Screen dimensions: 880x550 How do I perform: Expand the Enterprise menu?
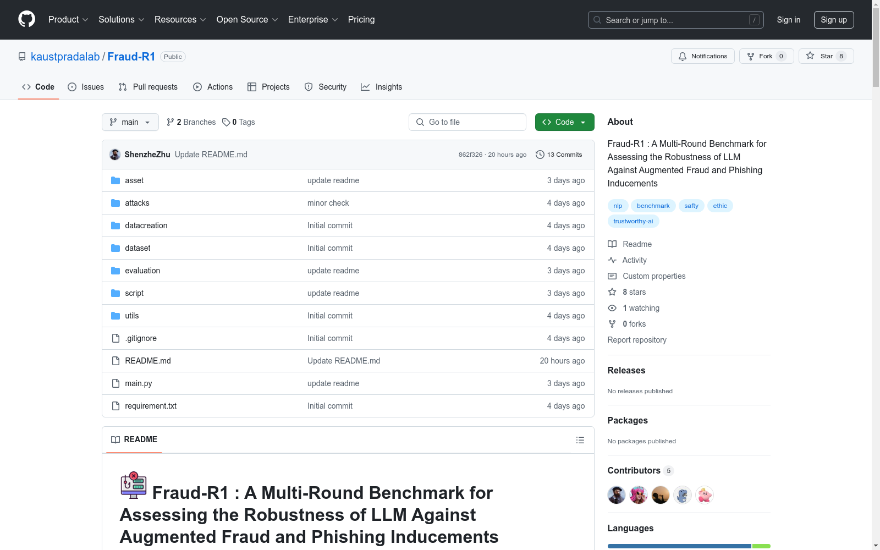click(313, 19)
